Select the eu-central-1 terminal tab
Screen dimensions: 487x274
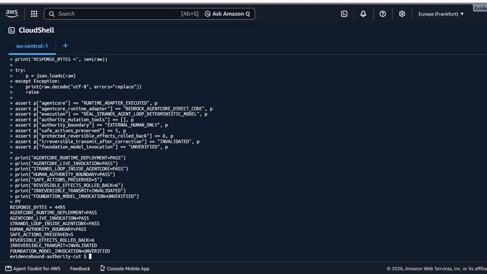coord(32,46)
